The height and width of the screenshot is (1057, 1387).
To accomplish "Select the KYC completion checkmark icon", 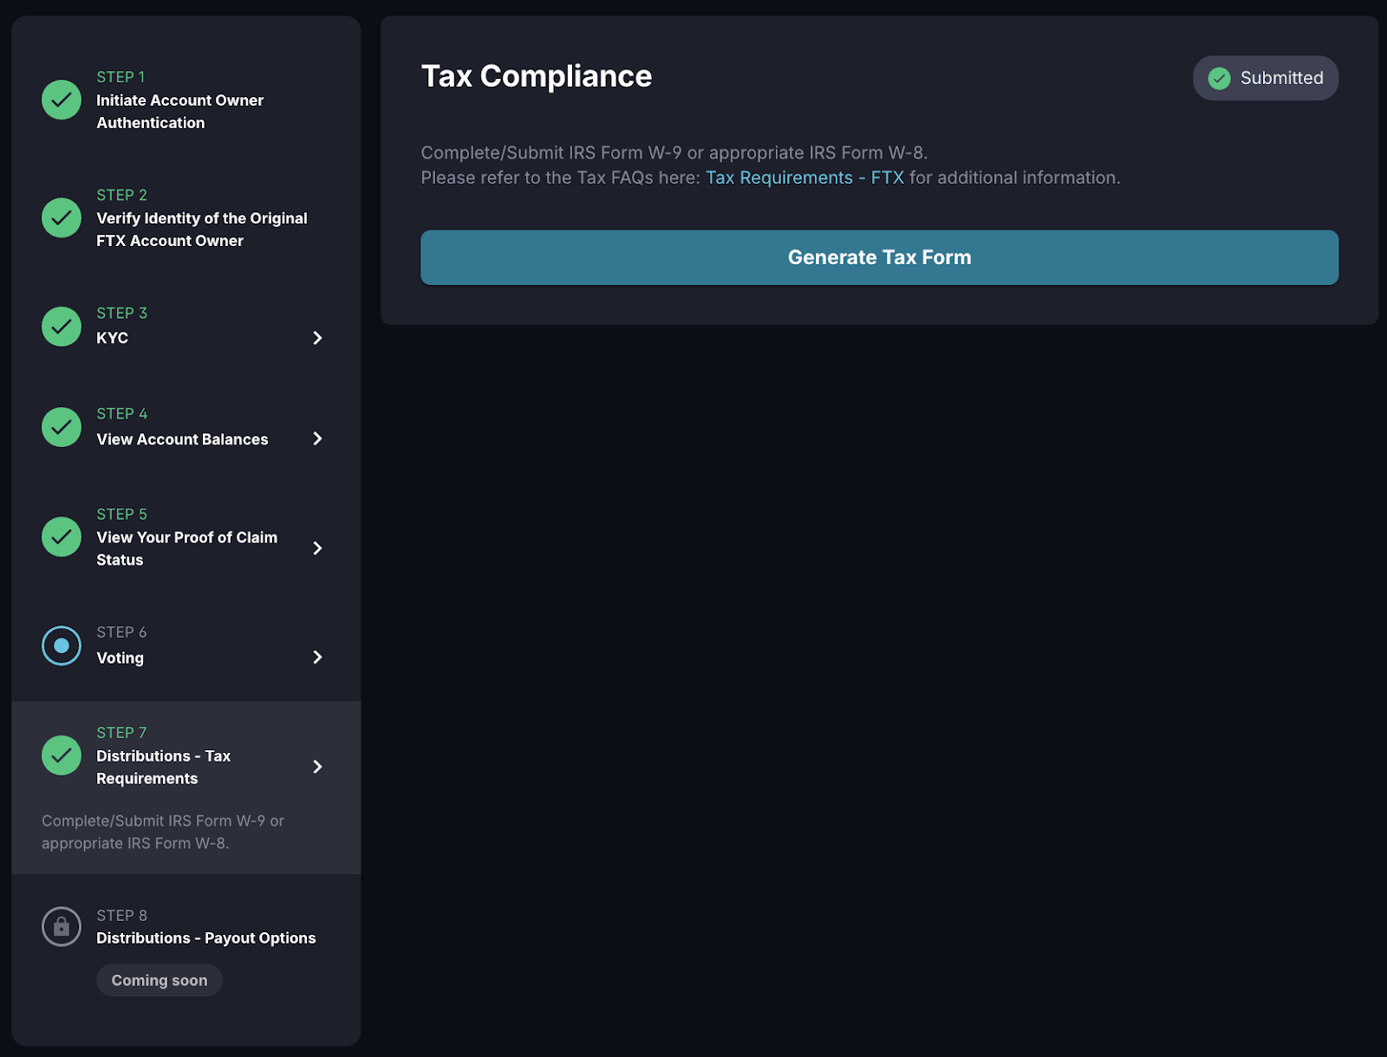I will click(x=61, y=327).
